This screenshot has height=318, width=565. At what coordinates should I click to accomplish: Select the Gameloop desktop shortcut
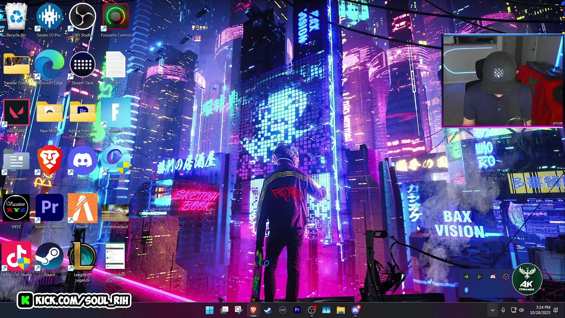coord(116,163)
